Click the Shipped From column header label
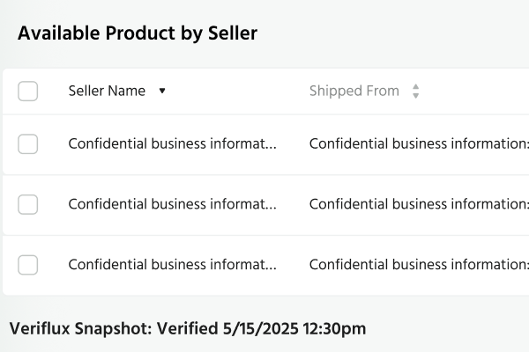Viewport: 529px width, 352px height. click(354, 92)
